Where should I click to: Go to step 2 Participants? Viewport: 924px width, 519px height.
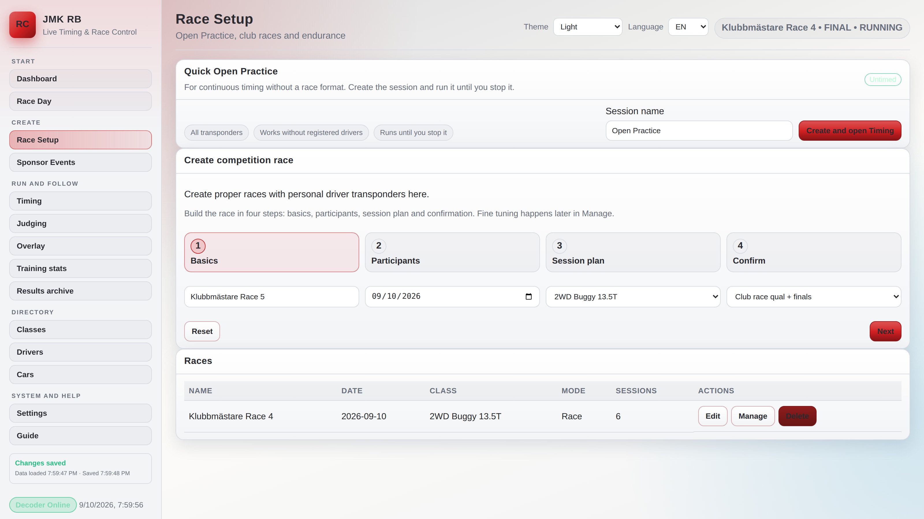pyautogui.click(x=452, y=252)
